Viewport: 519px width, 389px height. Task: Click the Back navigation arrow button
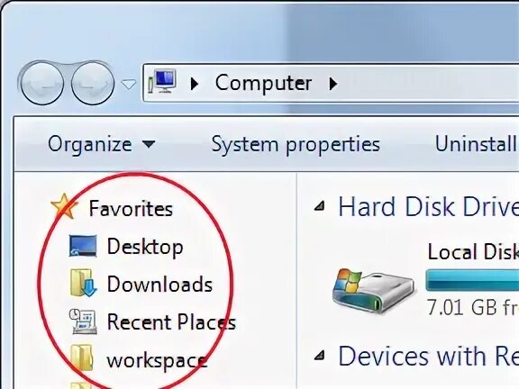pyautogui.click(x=41, y=83)
